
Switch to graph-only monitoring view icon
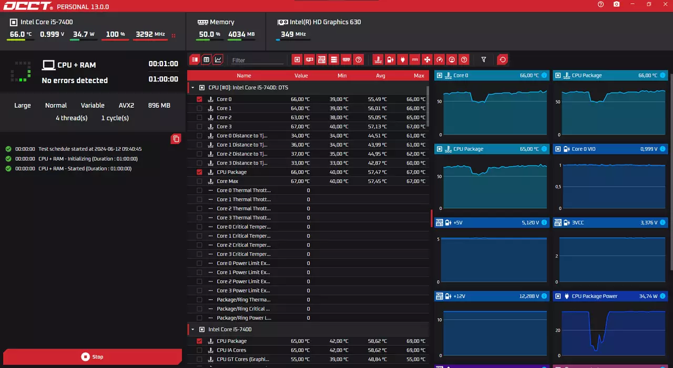pyautogui.click(x=218, y=60)
